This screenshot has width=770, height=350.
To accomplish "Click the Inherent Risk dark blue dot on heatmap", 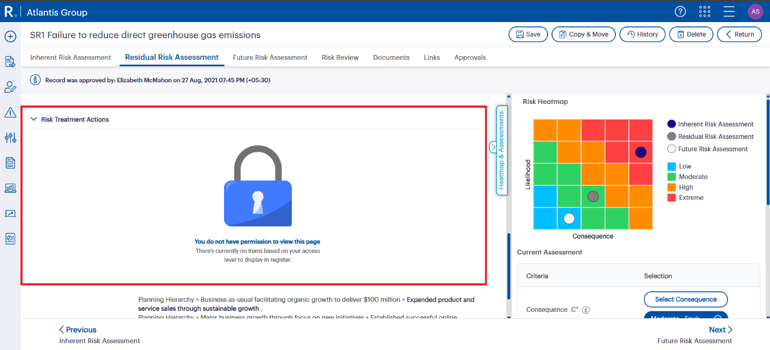I will pyautogui.click(x=640, y=152).
